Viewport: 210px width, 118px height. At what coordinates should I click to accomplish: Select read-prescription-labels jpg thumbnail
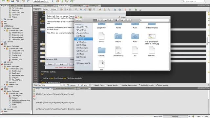click(x=152, y=36)
